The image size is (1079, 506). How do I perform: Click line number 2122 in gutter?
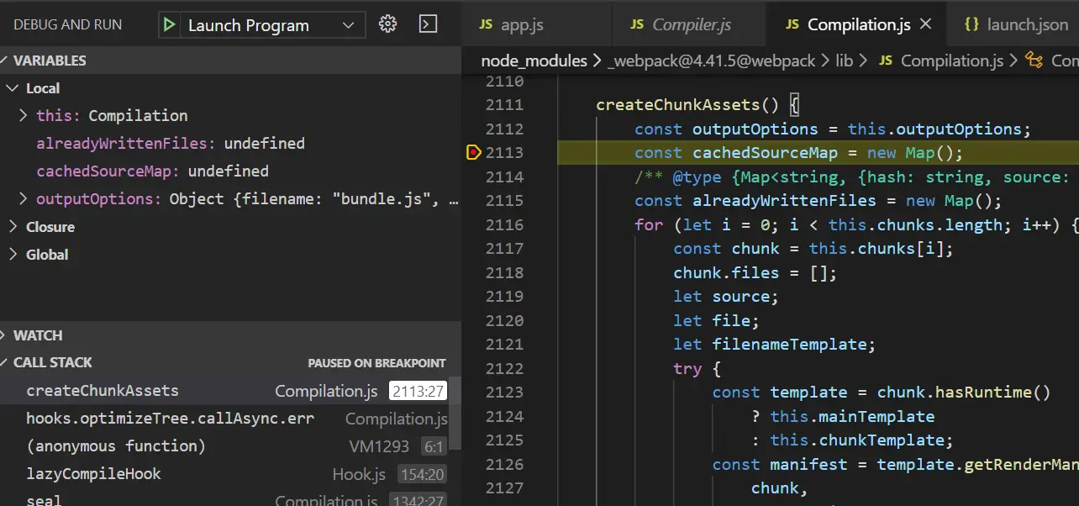(504, 369)
